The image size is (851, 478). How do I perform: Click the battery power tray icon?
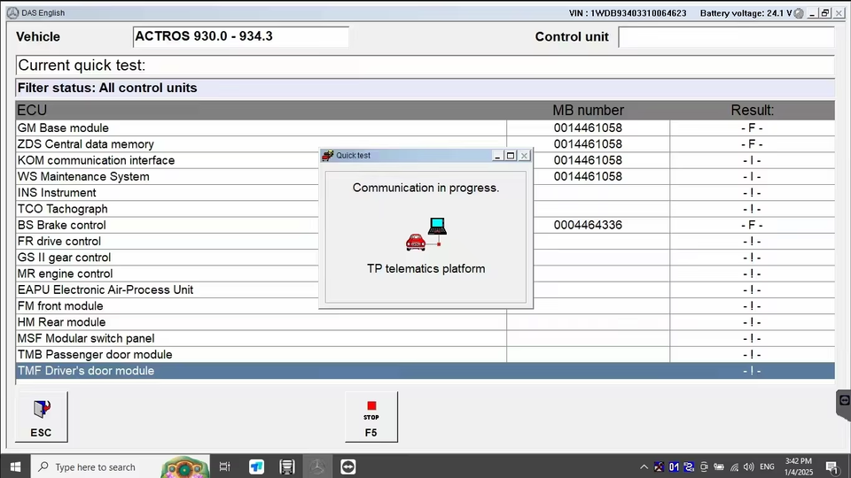point(719,466)
